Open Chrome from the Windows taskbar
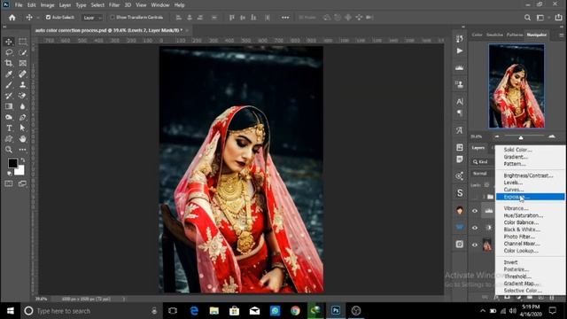The height and width of the screenshot is (319, 567). tap(295, 311)
